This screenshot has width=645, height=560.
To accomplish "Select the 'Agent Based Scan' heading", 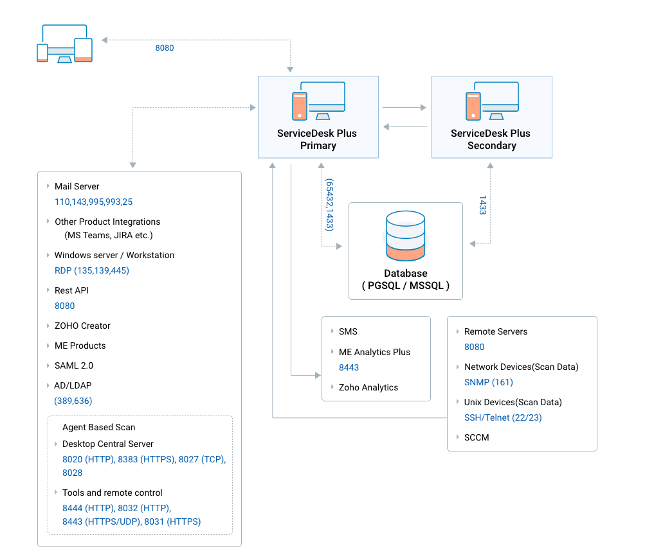I will (x=99, y=427).
